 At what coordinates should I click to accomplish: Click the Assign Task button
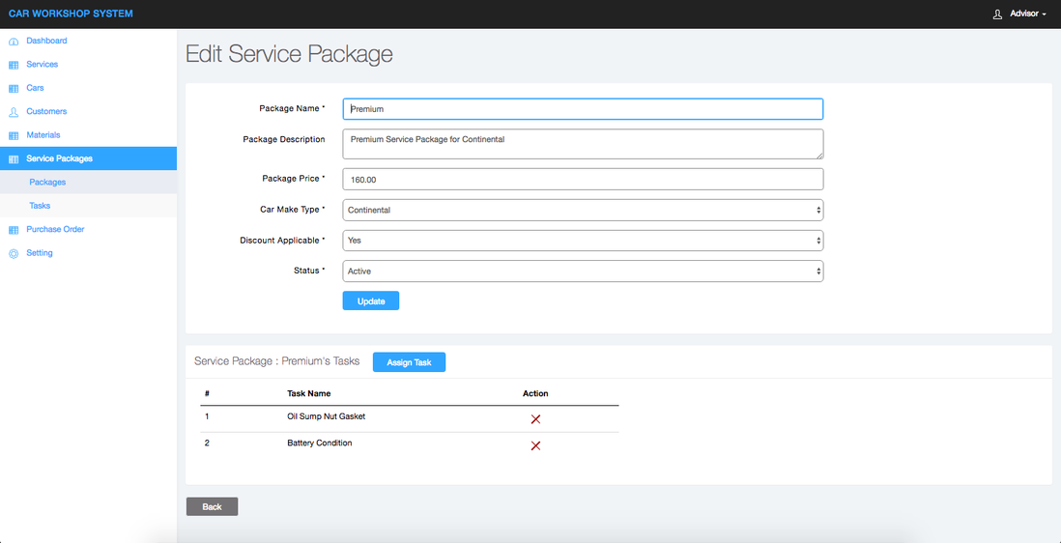pyautogui.click(x=409, y=362)
